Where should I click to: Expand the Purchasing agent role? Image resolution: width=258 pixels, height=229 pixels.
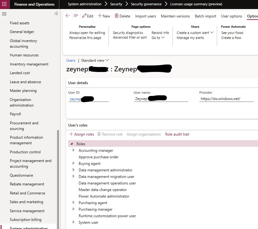pos(73,203)
